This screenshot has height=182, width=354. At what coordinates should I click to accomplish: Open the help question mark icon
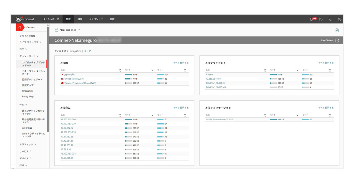coord(321,19)
